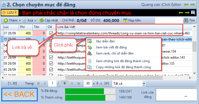Click the Xoá delete icon
The width and height of the screenshot is (199, 104).
coord(24,20)
